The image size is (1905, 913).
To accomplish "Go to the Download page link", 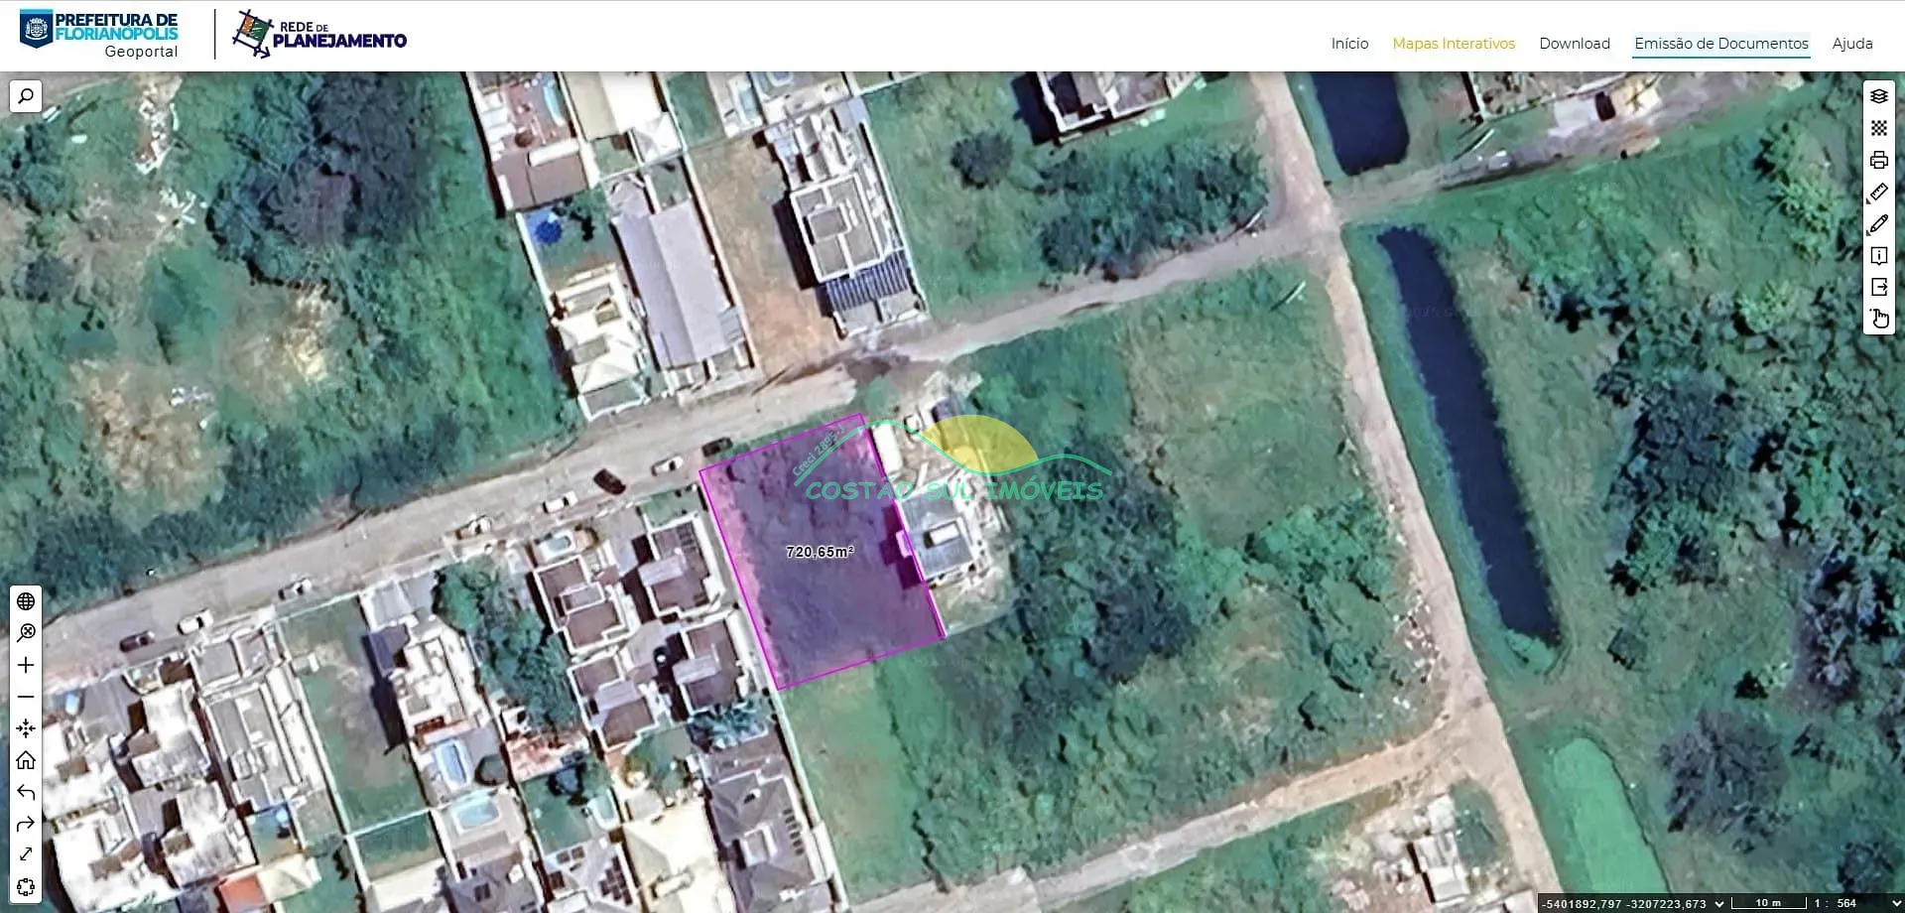I will tap(1575, 44).
